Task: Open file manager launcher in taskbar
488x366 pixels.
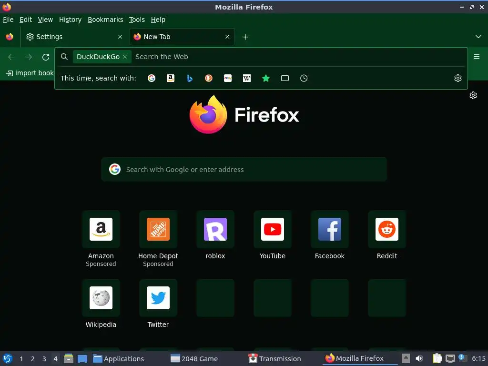Action: click(x=69, y=358)
